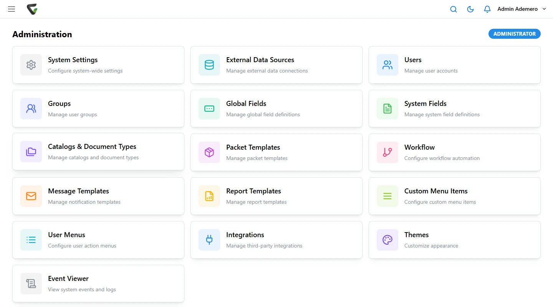The height and width of the screenshot is (307, 553).
Task: Select the Integrations card title
Action: (245, 235)
